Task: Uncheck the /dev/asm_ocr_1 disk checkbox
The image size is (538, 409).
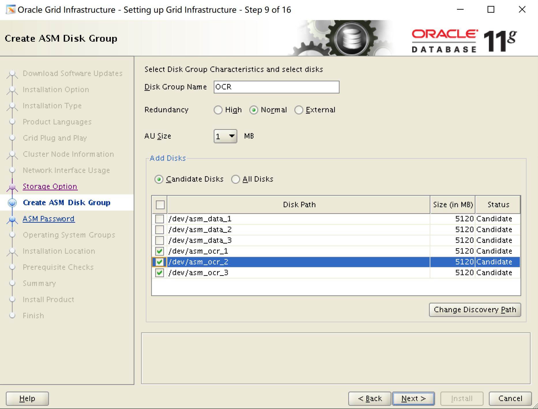Action: pos(159,251)
